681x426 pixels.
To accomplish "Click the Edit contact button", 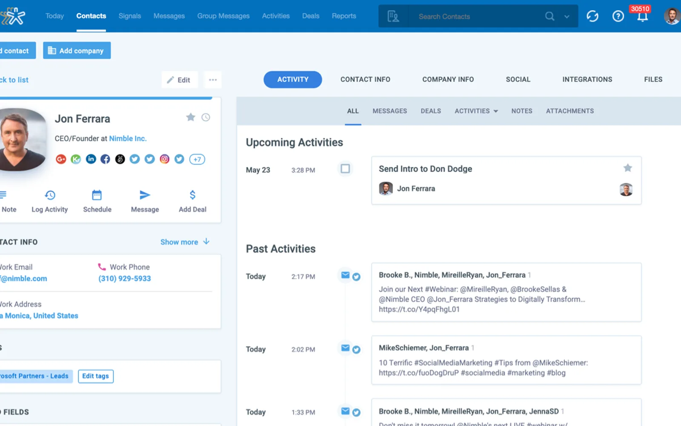I will [179, 80].
